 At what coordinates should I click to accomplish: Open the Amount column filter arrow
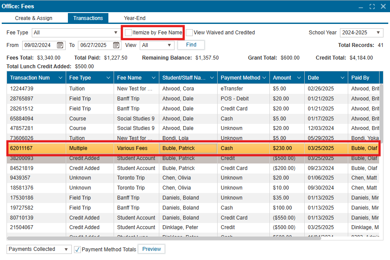pyautogui.click(x=299, y=78)
